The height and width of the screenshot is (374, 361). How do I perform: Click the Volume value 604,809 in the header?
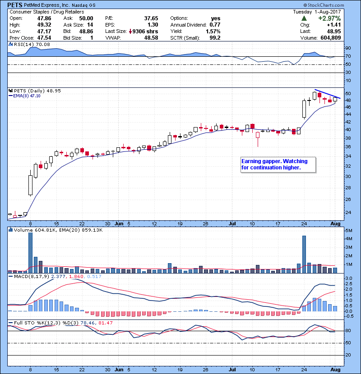tap(331, 38)
